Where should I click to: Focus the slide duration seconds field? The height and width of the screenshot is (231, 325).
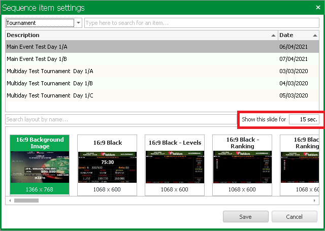tap(304, 119)
